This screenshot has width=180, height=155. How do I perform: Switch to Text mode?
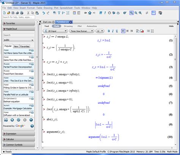[x=47, y=26]
